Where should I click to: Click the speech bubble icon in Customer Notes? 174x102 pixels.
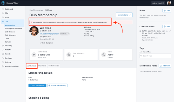coord(140,31)
